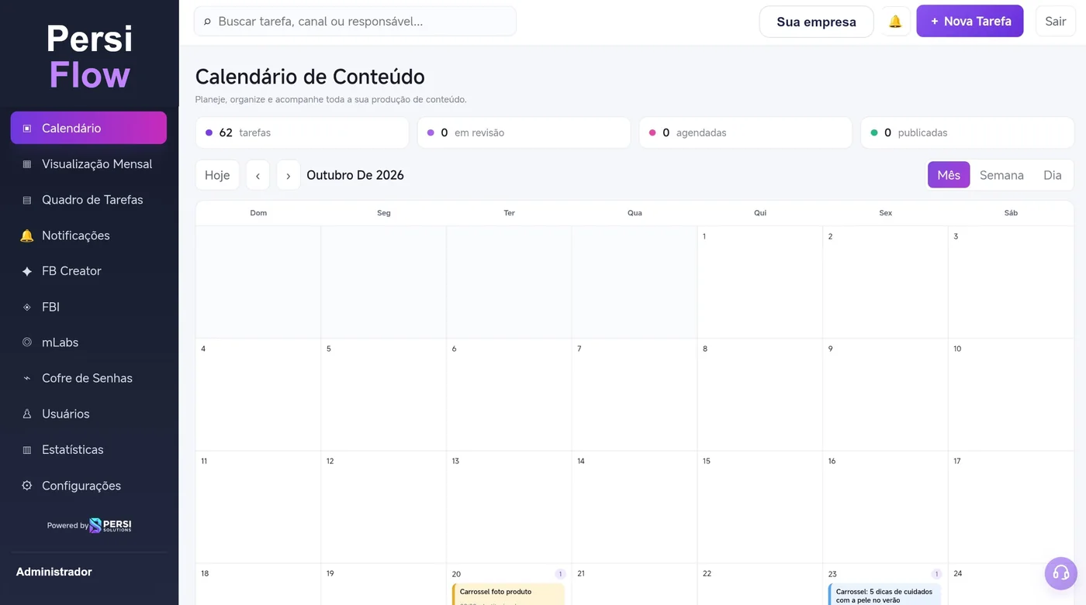Click the FB Creator sparkle icon
Image resolution: width=1086 pixels, height=605 pixels.
pyautogui.click(x=27, y=271)
